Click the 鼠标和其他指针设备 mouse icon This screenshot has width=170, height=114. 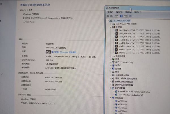point(113,82)
